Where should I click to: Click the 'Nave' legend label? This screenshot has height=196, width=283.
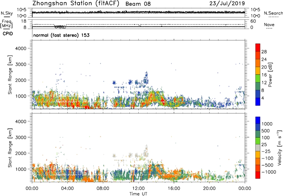[x=269, y=24]
